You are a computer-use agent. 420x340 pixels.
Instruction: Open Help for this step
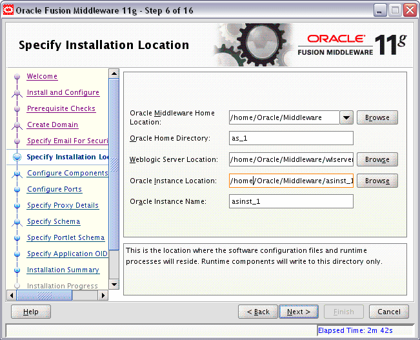(31, 312)
